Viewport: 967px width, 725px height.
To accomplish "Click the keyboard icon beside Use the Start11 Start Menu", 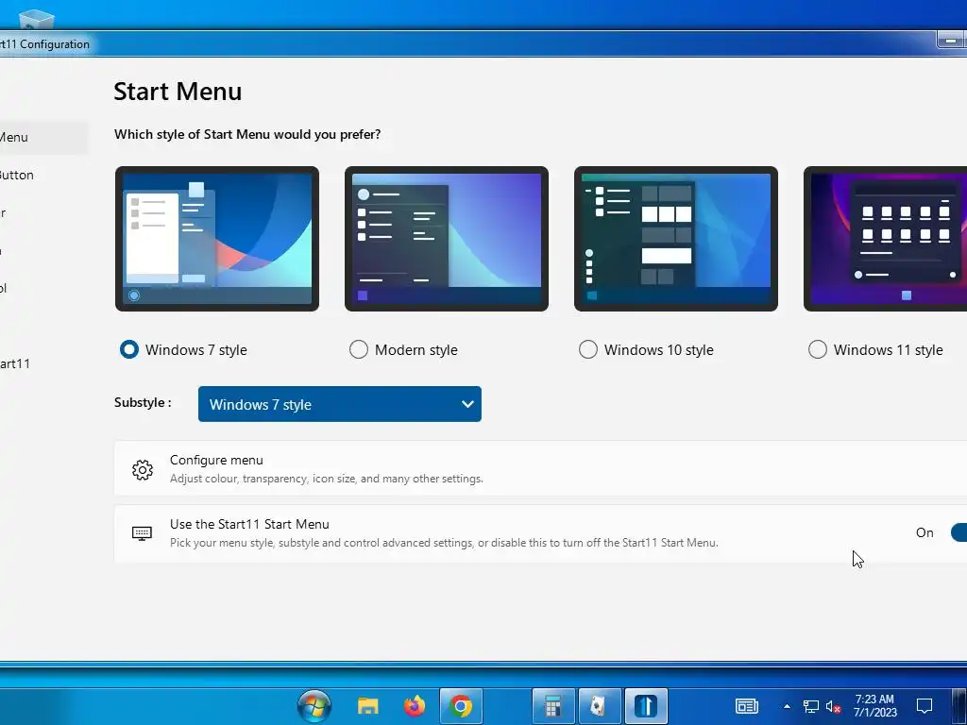I will [142, 533].
